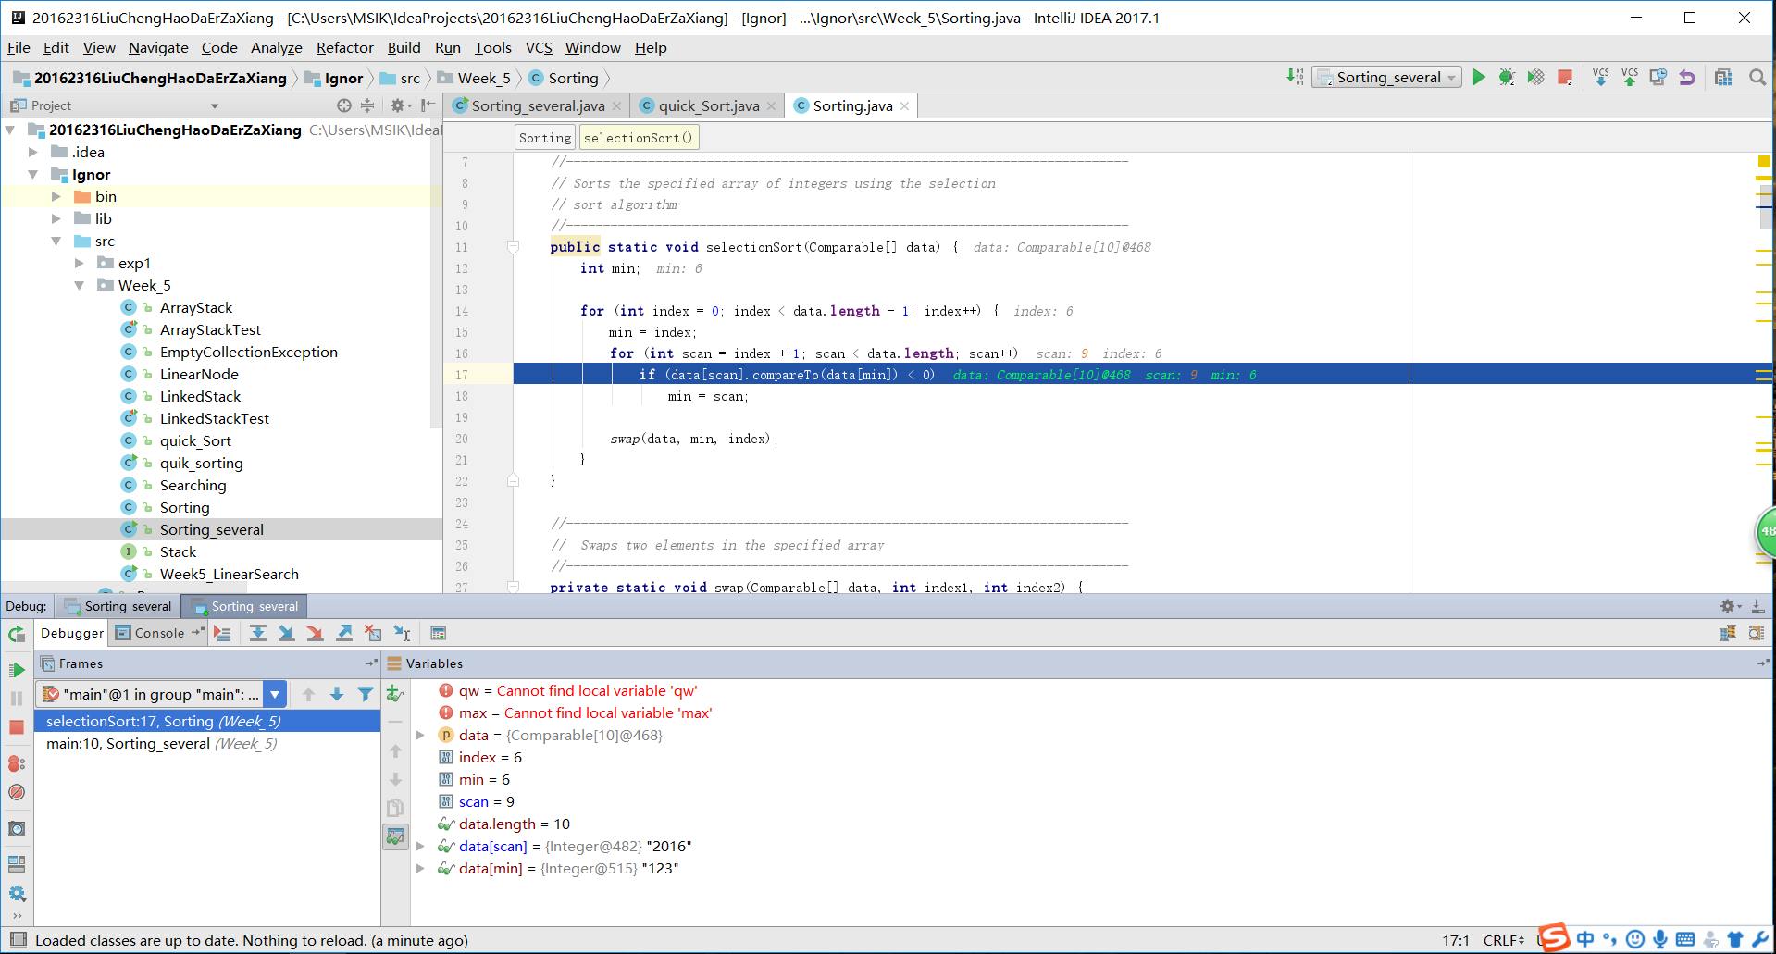1776x954 pixels.
Task: Expand the bin folder node
Action: coord(56,196)
